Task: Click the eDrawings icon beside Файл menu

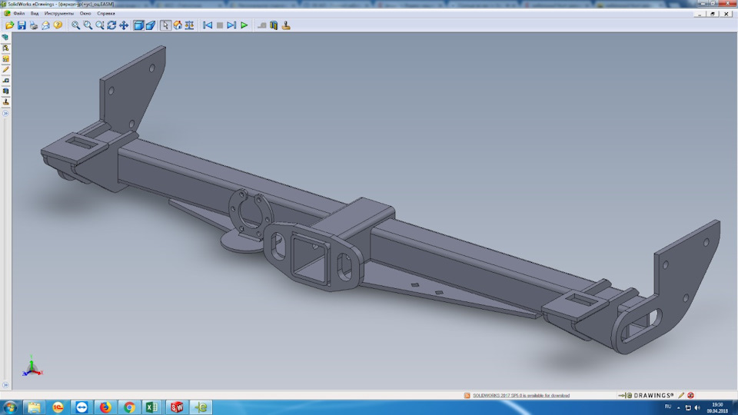Action: click(7, 13)
